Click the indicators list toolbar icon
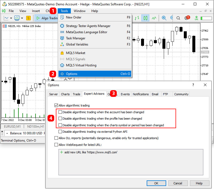 click(17, 18)
